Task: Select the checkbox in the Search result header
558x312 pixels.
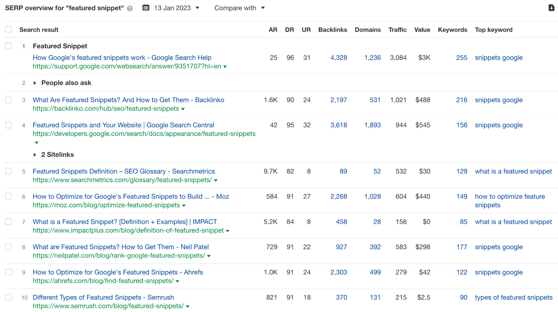Action: (x=9, y=28)
